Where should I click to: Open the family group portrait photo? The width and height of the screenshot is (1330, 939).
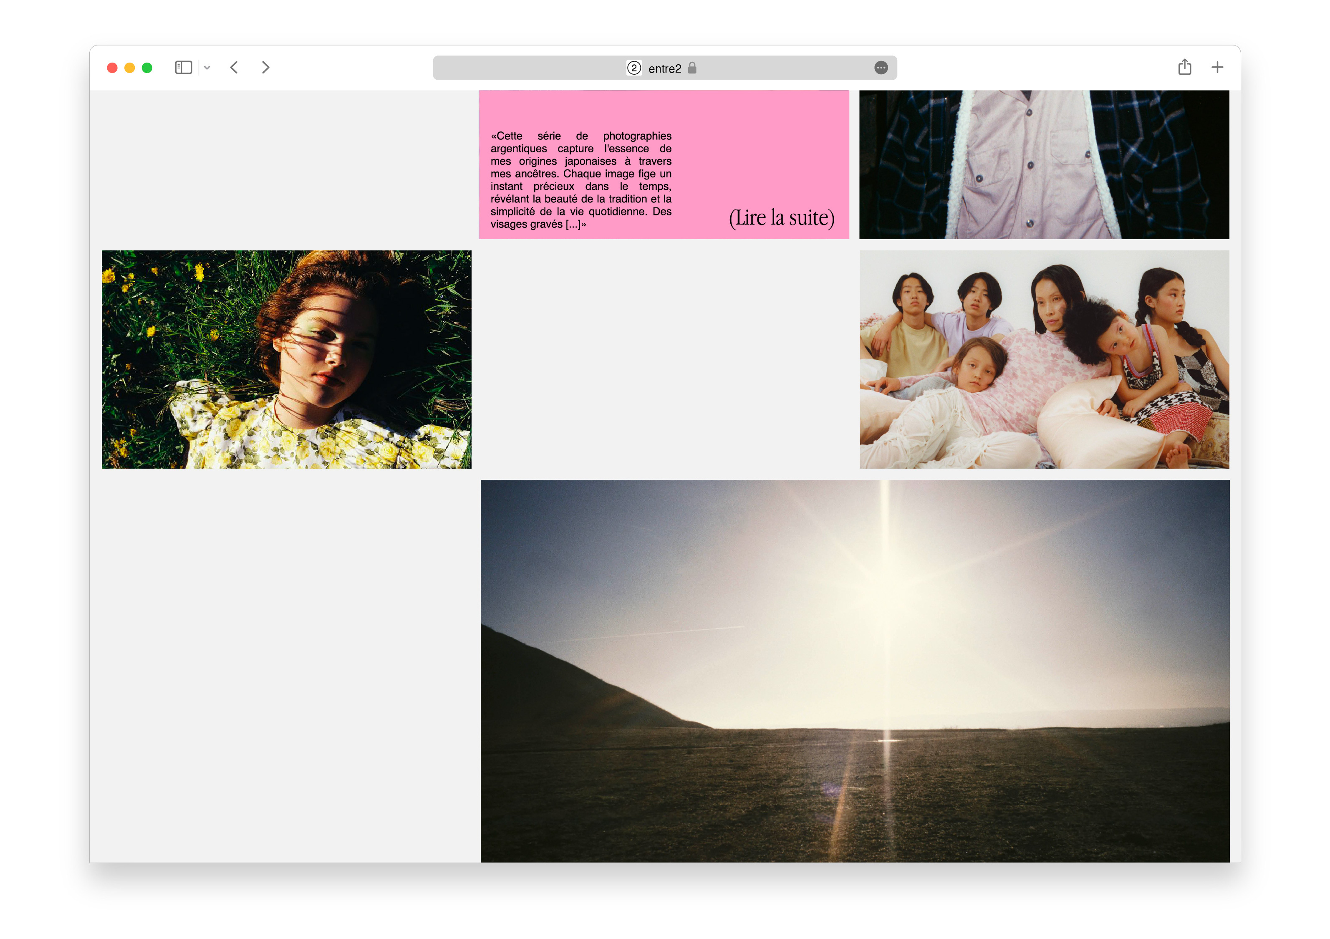1044,359
